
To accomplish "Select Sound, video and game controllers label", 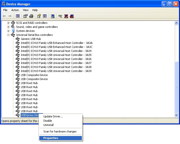I will click(37, 27).
